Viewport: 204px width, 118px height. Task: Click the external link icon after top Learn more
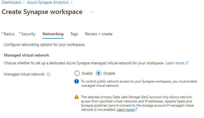point(187,63)
